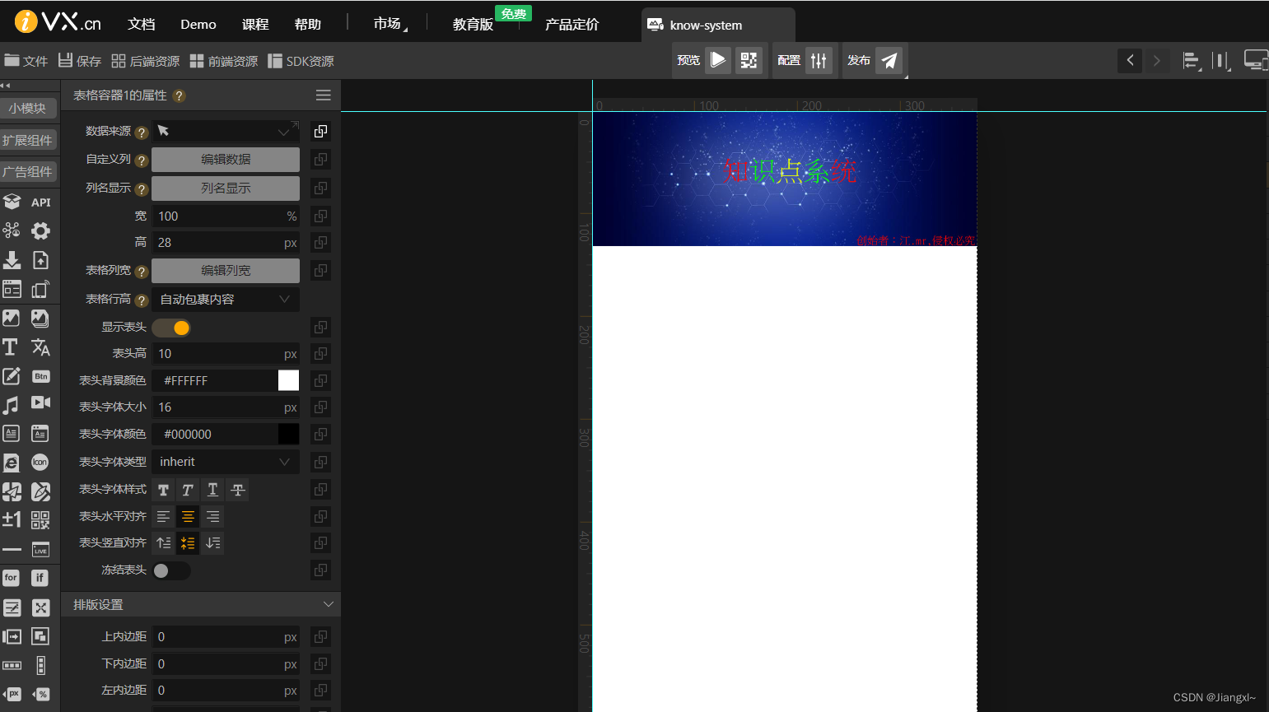Open the 扩展组件 section
The height and width of the screenshot is (712, 1269).
[x=28, y=140]
